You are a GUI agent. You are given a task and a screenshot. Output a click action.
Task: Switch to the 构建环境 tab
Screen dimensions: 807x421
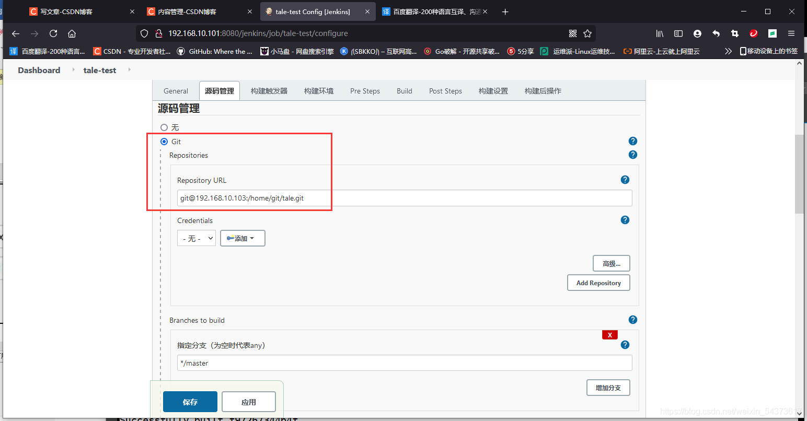(319, 91)
